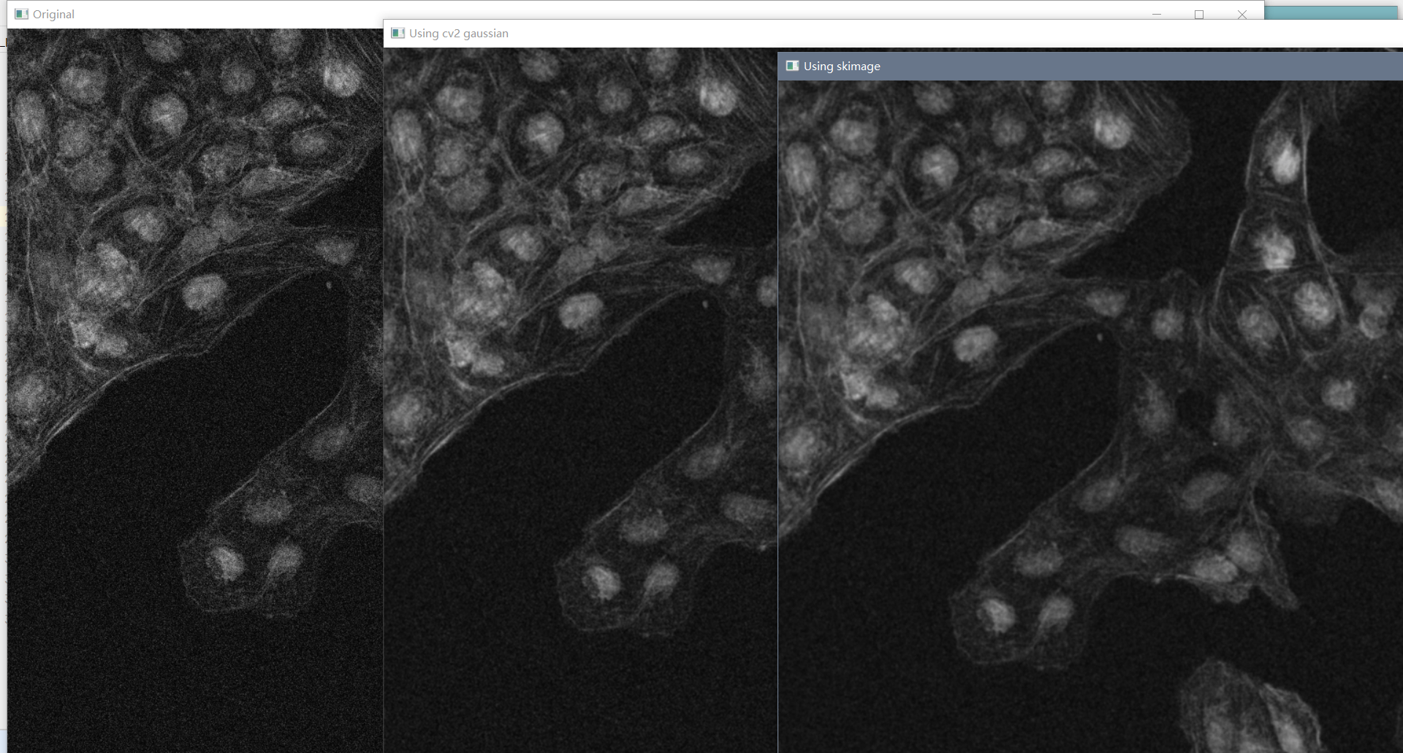Click the Original window's cell image
1403x753 pixels.
[195, 390]
